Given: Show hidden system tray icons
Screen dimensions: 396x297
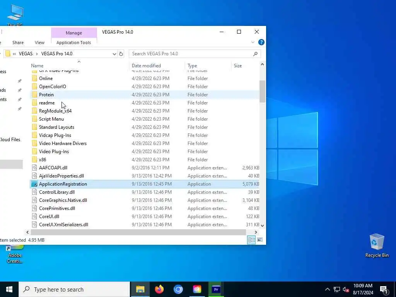Looking at the screenshot, I should [x=327, y=289].
